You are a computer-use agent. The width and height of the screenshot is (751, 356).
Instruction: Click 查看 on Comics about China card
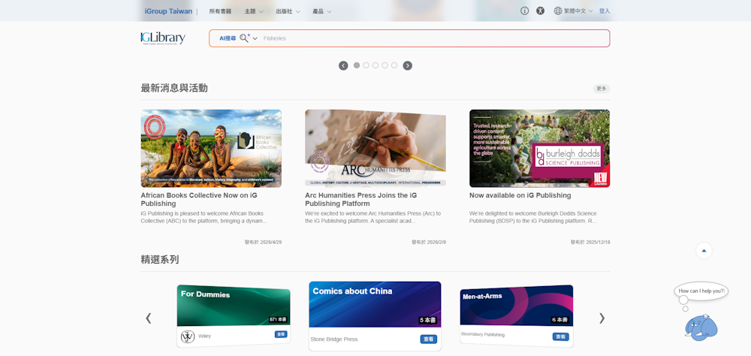[x=429, y=339]
